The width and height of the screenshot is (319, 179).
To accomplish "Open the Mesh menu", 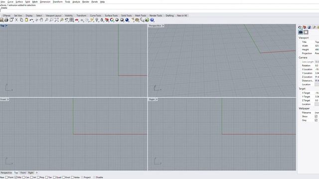I will tap(35, 1).
